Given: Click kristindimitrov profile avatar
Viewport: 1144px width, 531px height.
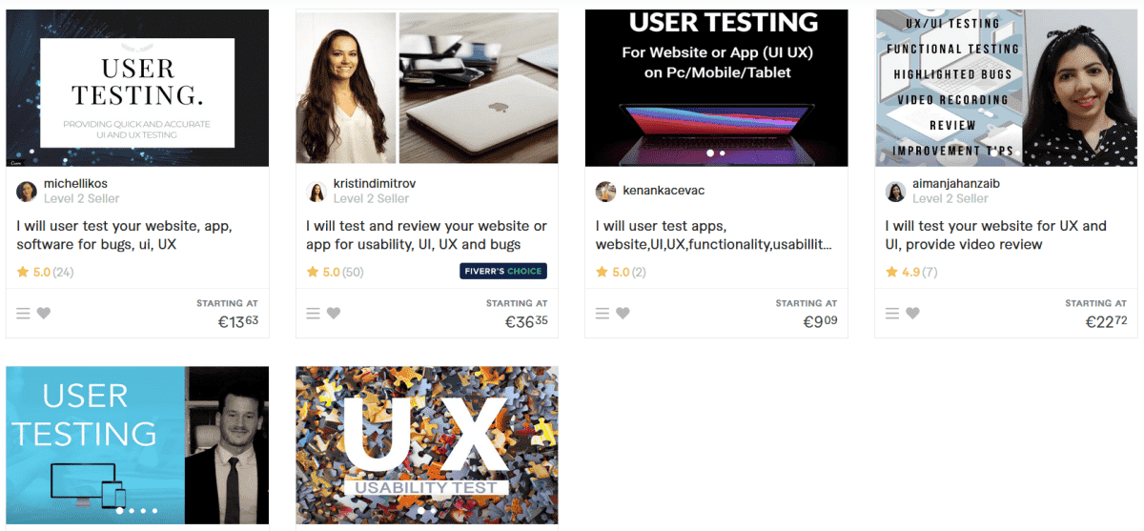Looking at the screenshot, I should pos(317,192).
